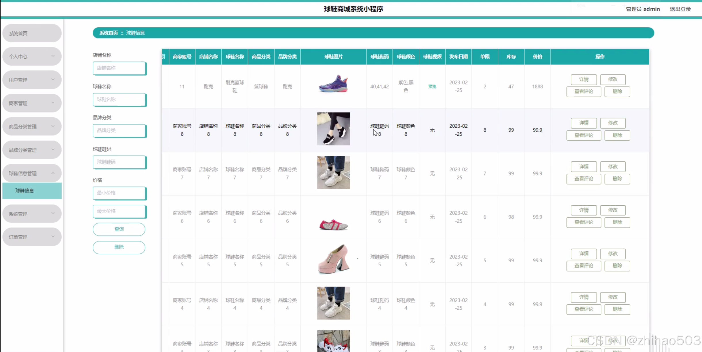Open the pink high-heel shoe thumbnail
Image resolution: width=702 pixels, height=352 pixels.
click(333, 259)
